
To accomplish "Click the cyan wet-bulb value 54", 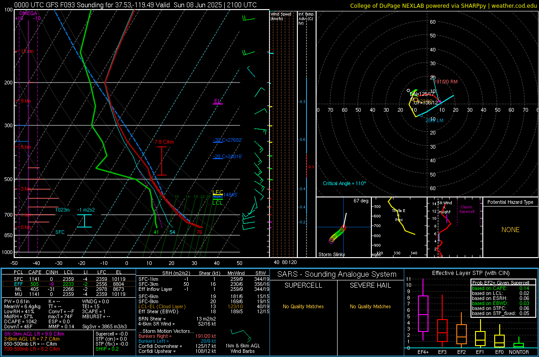I will click(x=172, y=232).
